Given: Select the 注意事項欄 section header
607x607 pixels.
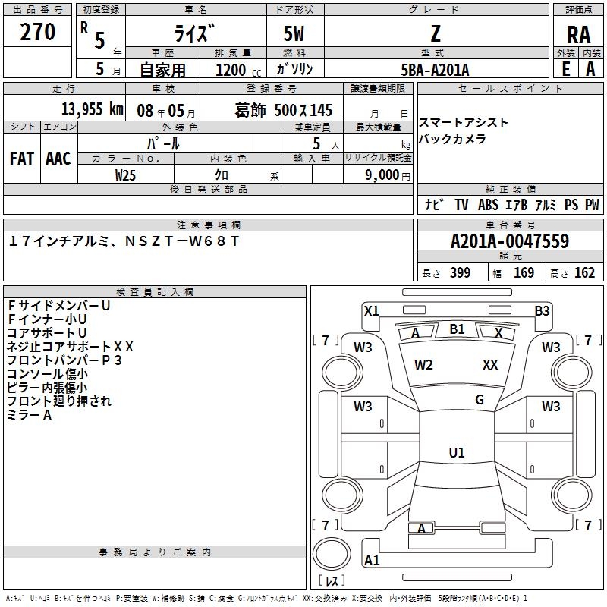Looking at the screenshot, I should (208, 225).
